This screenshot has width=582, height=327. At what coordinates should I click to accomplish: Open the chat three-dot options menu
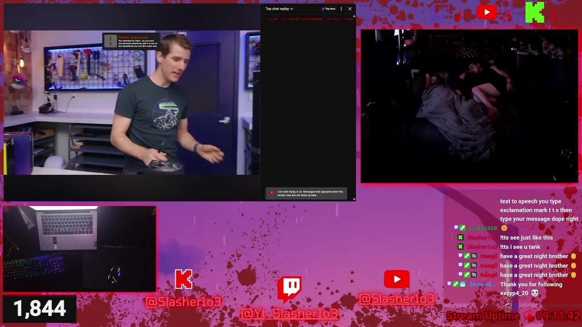pyautogui.click(x=341, y=9)
